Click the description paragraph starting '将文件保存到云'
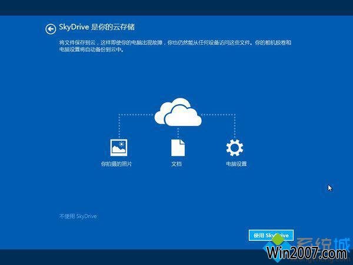 coord(175,46)
